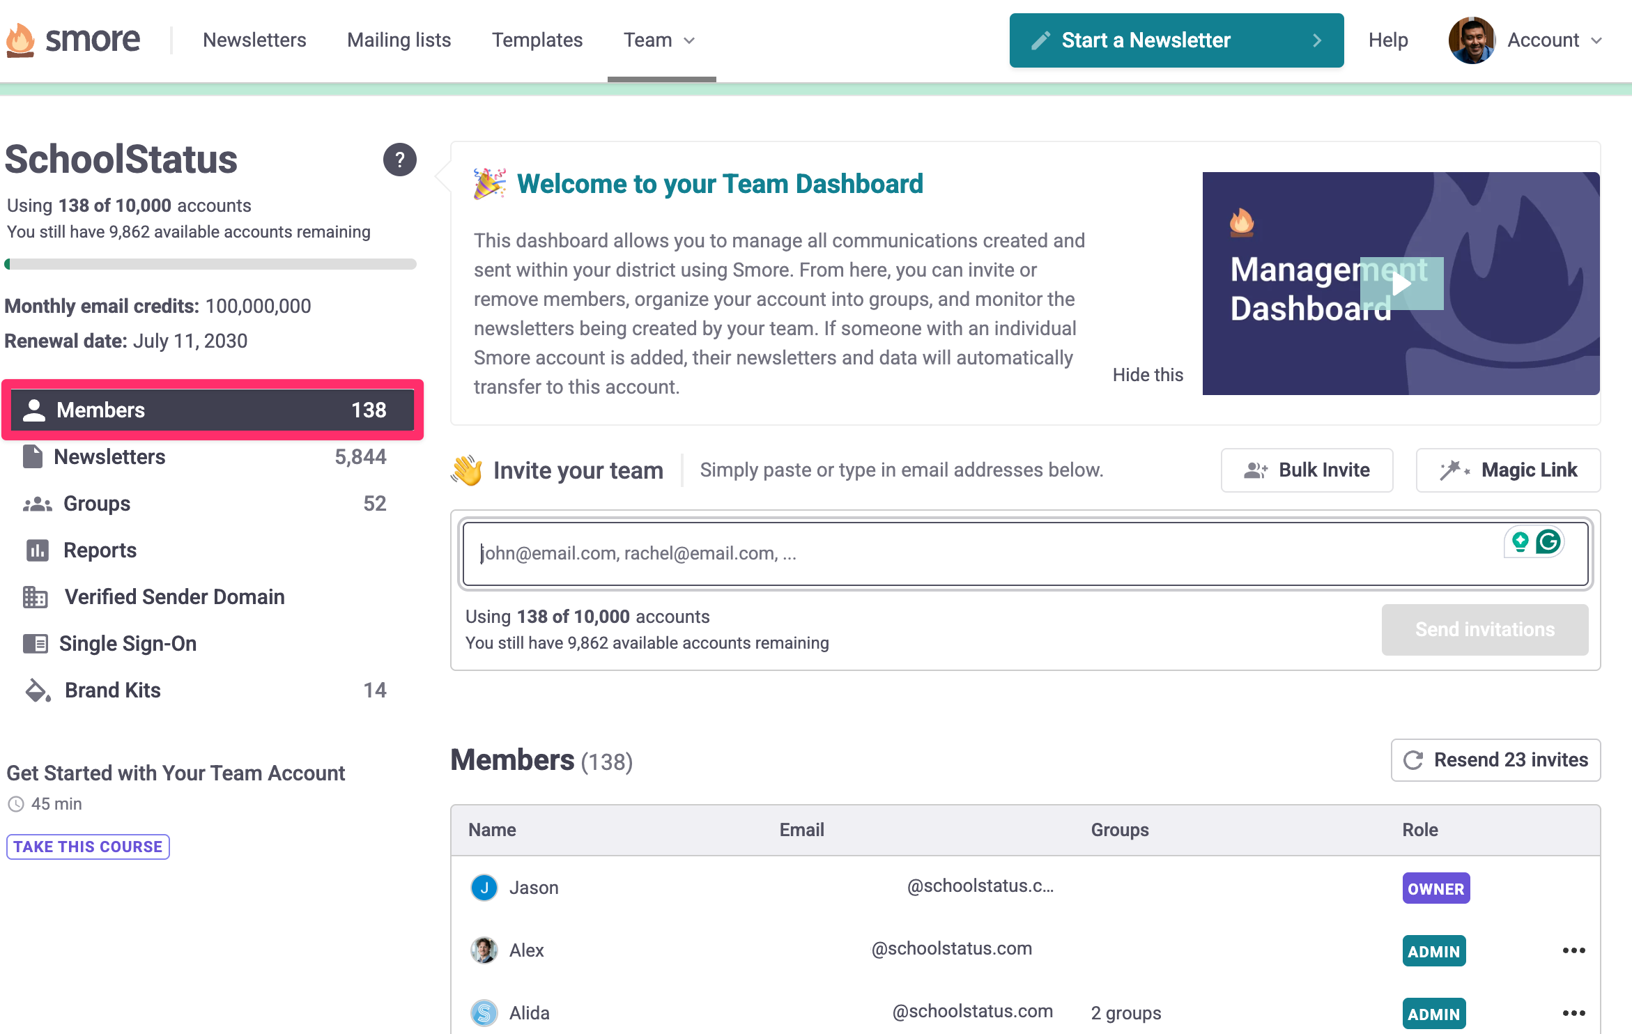Open the three-dot menu for Alex
Viewport: 1632px width, 1034px height.
coord(1573,950)
